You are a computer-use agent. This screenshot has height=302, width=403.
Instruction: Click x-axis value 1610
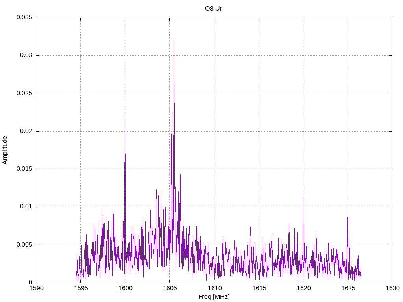tap(214, 288)
